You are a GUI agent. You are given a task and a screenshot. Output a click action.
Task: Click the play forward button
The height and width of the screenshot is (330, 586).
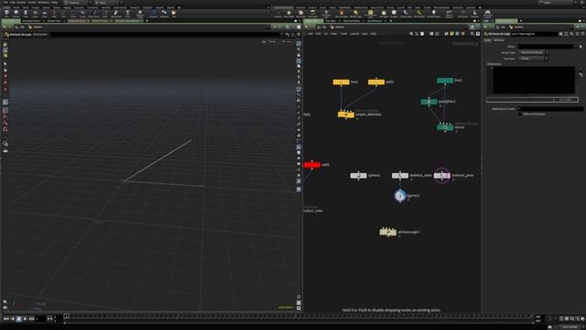(25, 319)
